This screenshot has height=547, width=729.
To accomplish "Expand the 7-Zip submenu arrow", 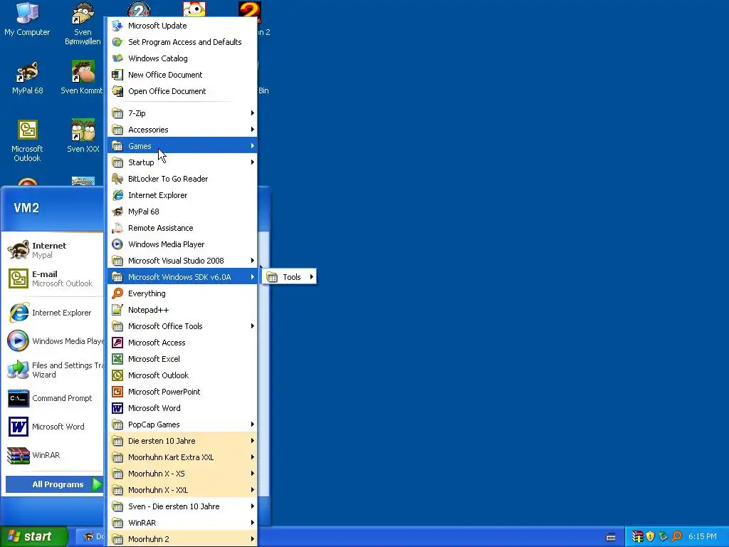I will click(x=253, y=113).
